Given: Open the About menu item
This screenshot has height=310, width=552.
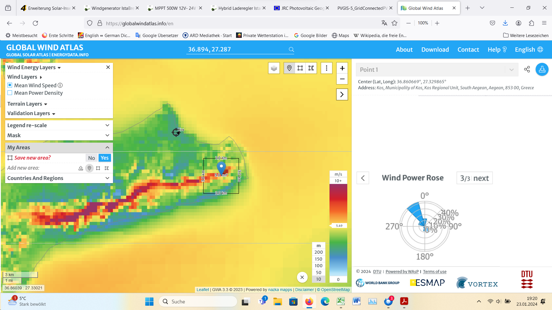Looking at the screenshot, I should pos(404,50).
